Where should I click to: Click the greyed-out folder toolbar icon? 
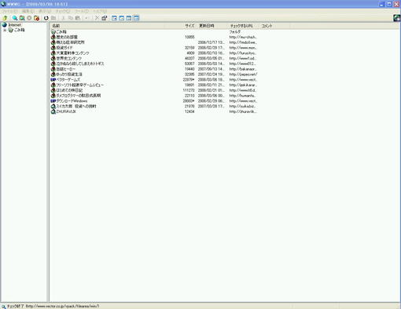53,18
